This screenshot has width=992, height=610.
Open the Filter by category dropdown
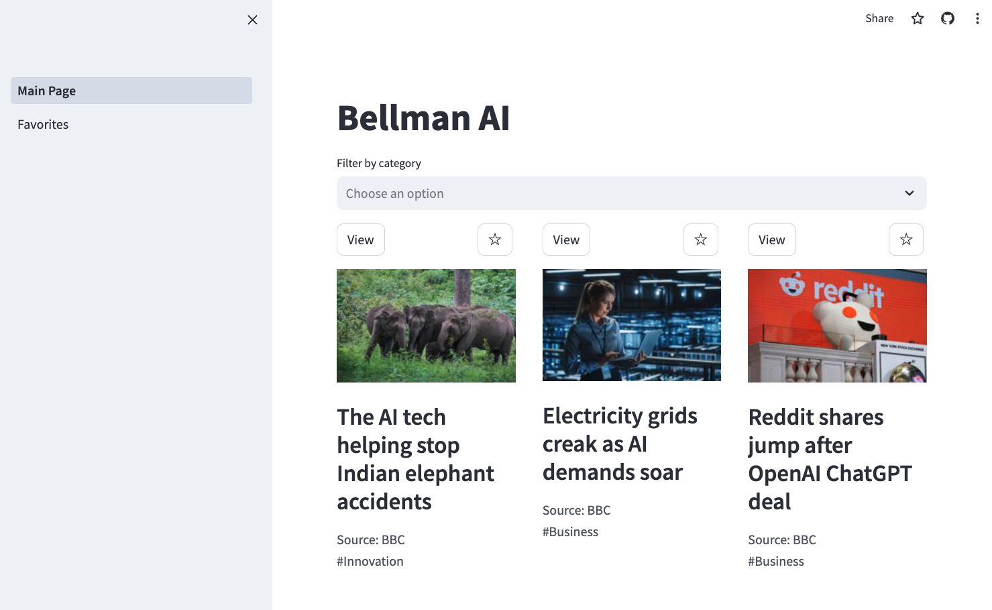(x=632, y=193)
